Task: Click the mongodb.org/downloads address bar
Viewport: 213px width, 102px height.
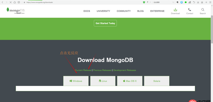Action: click(x=39, y=2)
